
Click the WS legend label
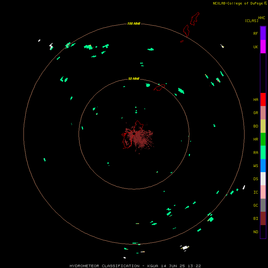coord(255,166)
